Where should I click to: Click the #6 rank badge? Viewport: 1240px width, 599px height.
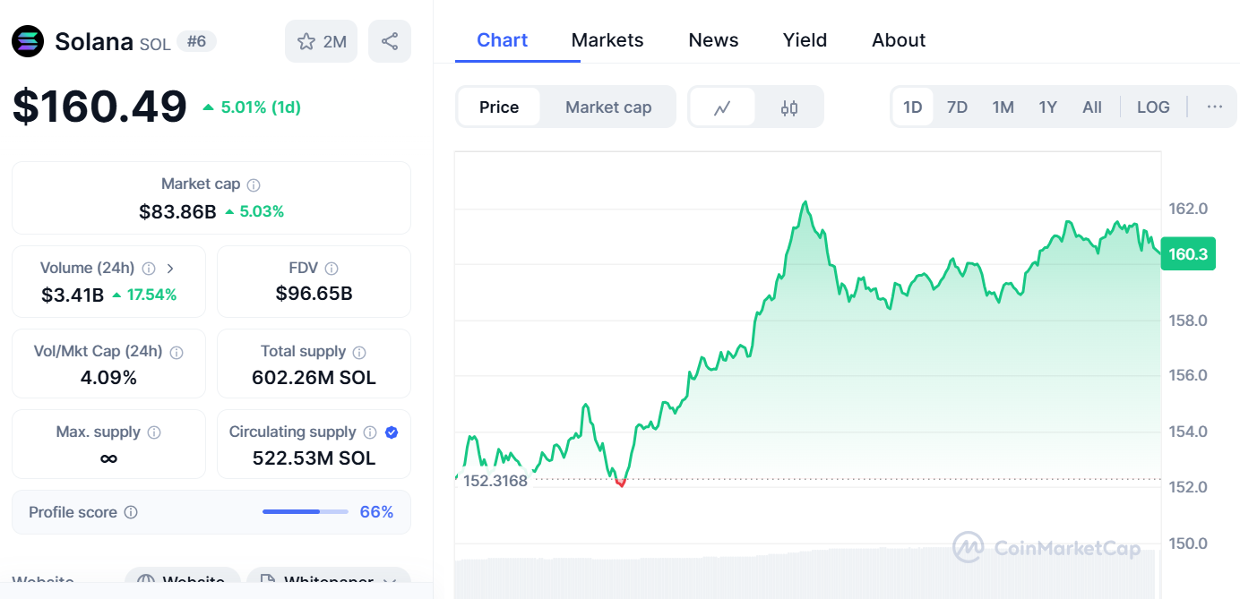(196, 41)
